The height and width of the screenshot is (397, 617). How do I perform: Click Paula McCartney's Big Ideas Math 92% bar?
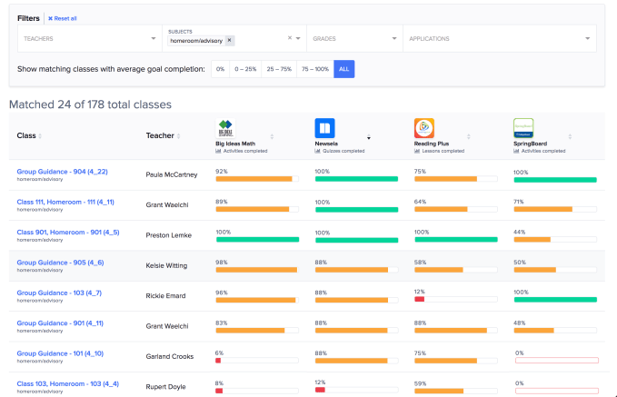pos(257,179)
